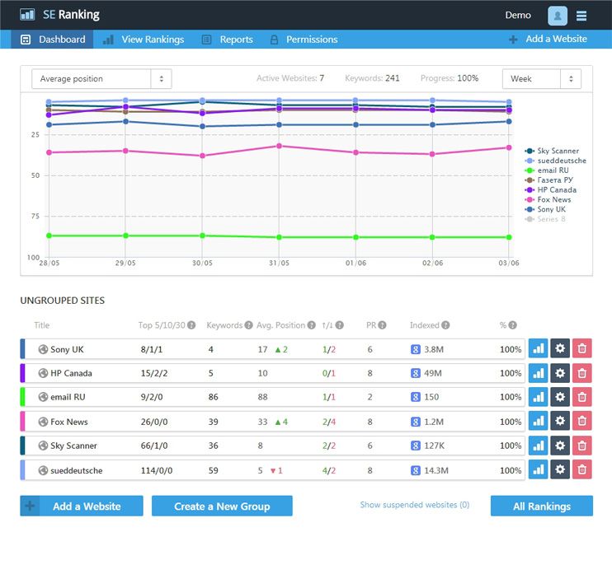Click help icon next to Keywords column

click(x=248, y=325)
